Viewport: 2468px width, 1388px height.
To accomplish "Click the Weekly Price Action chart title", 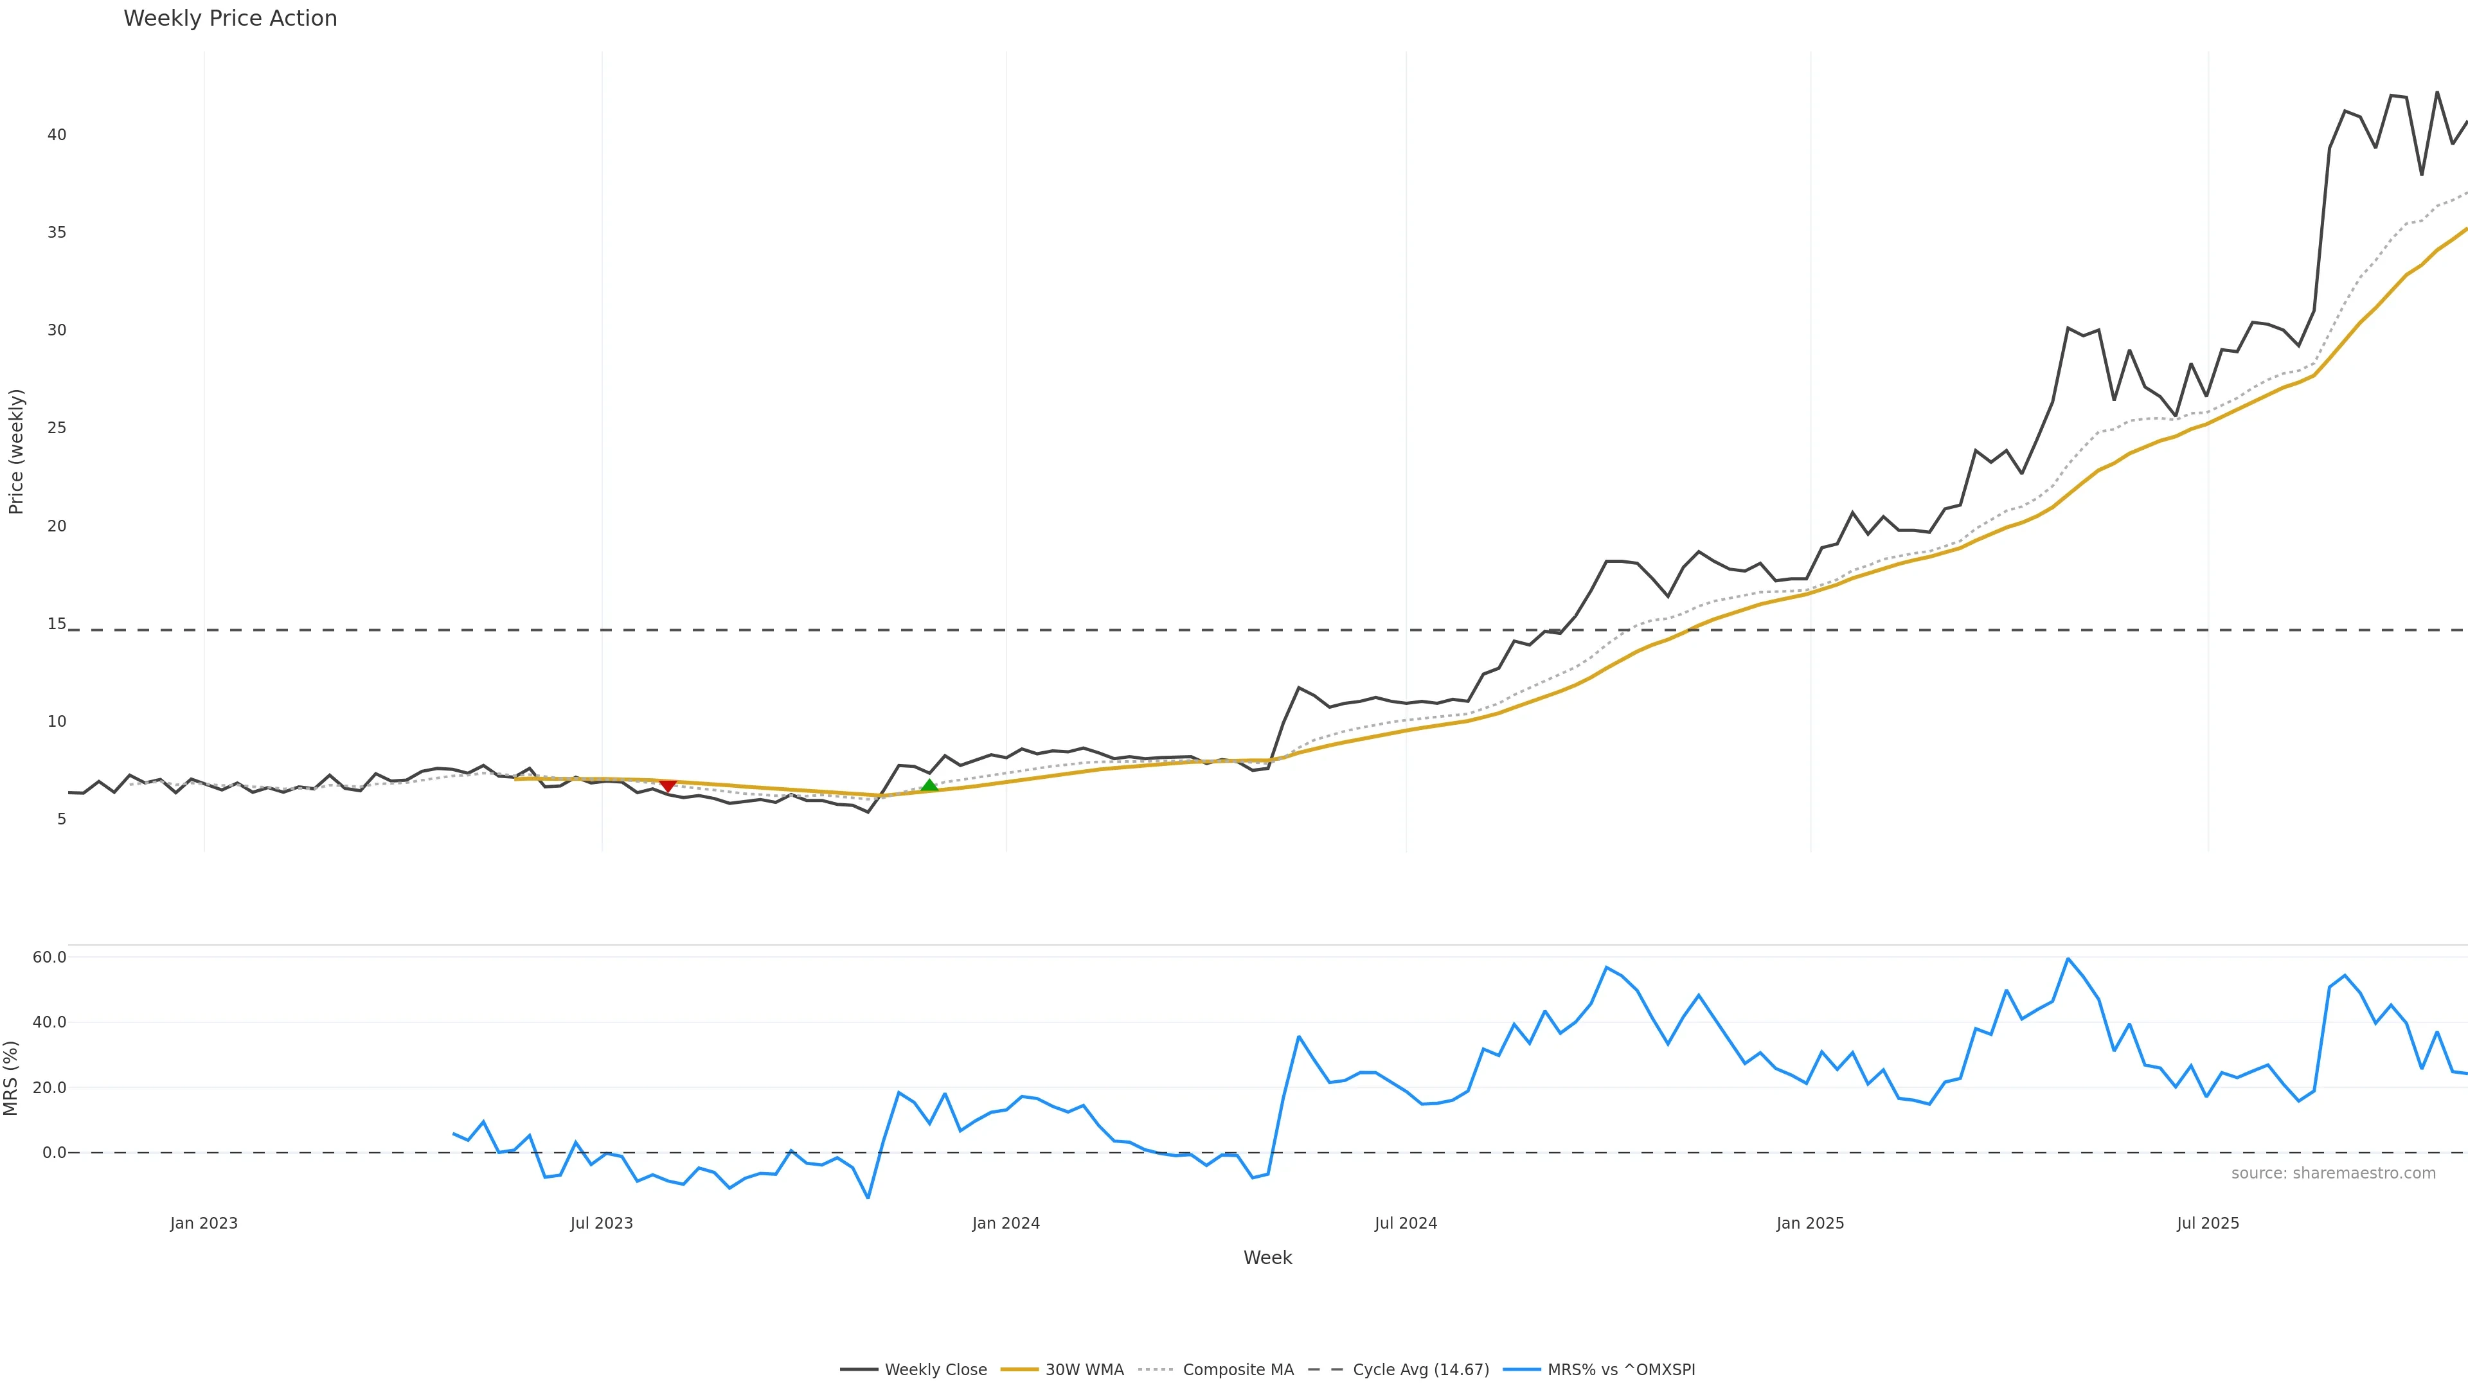I will [x=230, y=18].
